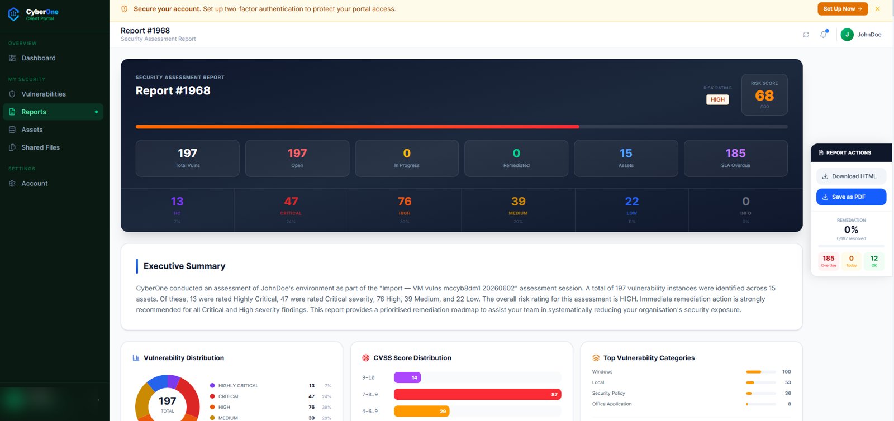This screenshot has height=421, width=894.
Task: Click the Reports document icon
Action: (x=12, y=112)
